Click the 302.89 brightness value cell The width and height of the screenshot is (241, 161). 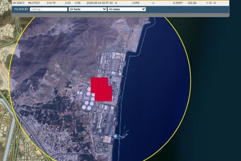192,3
